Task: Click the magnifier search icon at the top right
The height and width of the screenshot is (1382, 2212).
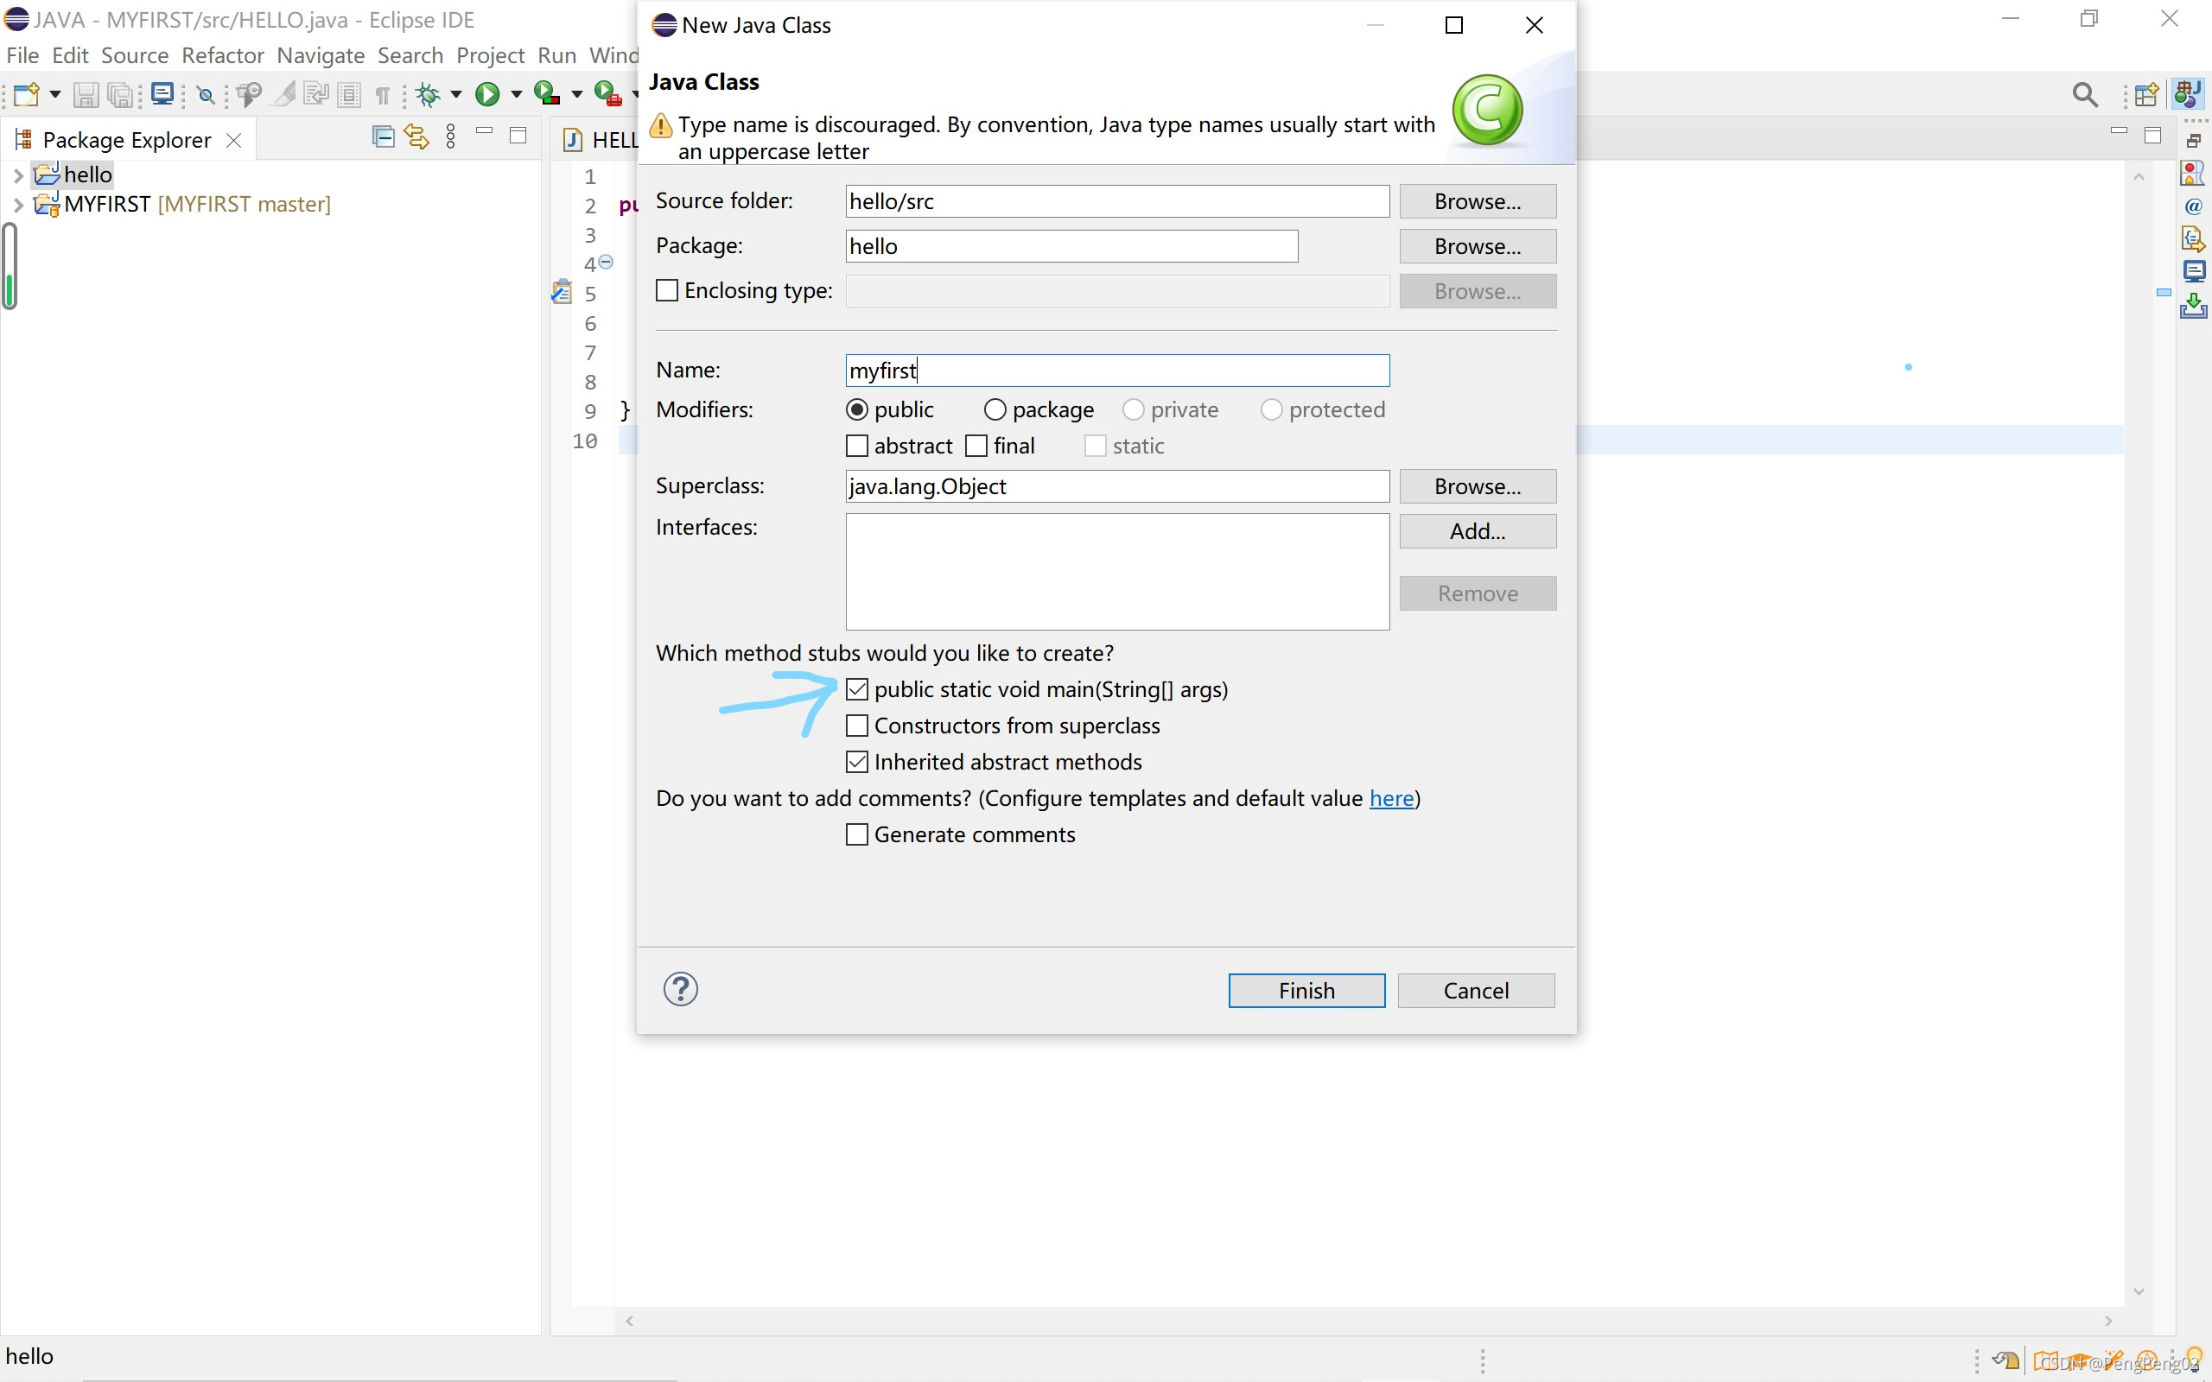Action: coord(2084,94)
